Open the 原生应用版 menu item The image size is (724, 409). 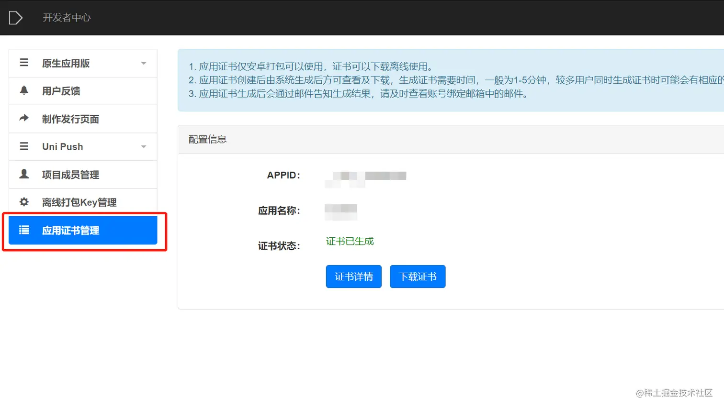[83, 63]
